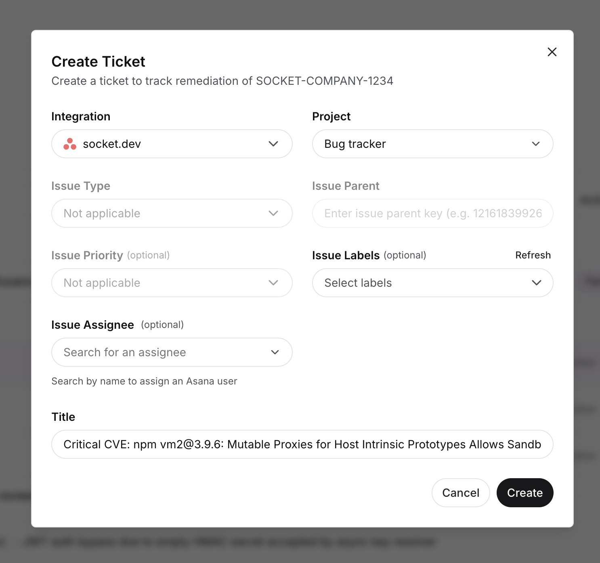This screenshot has width=600, height=563.
Task: Open the Project dropdown chevron
Action: pos(536,144)
